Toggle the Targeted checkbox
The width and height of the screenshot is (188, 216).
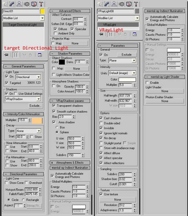tap(6, 83)
